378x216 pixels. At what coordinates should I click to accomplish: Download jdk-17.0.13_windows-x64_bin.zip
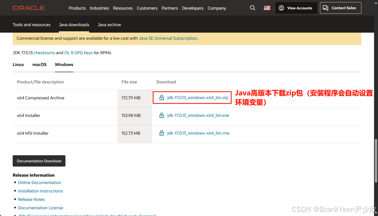[x=198, y=98]
